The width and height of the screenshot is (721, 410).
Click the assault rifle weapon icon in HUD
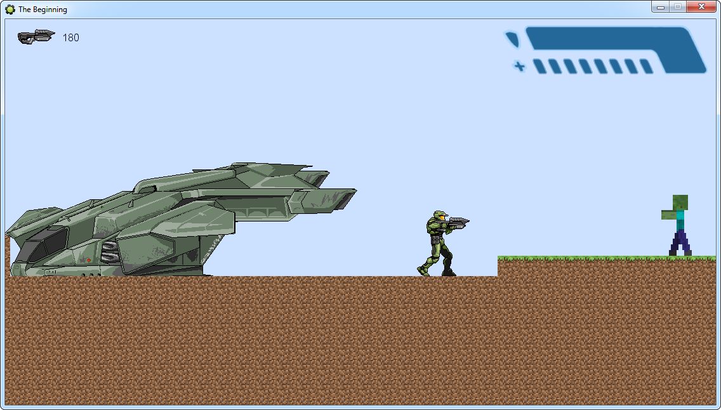pyautogui.click(x=36, y=36)
